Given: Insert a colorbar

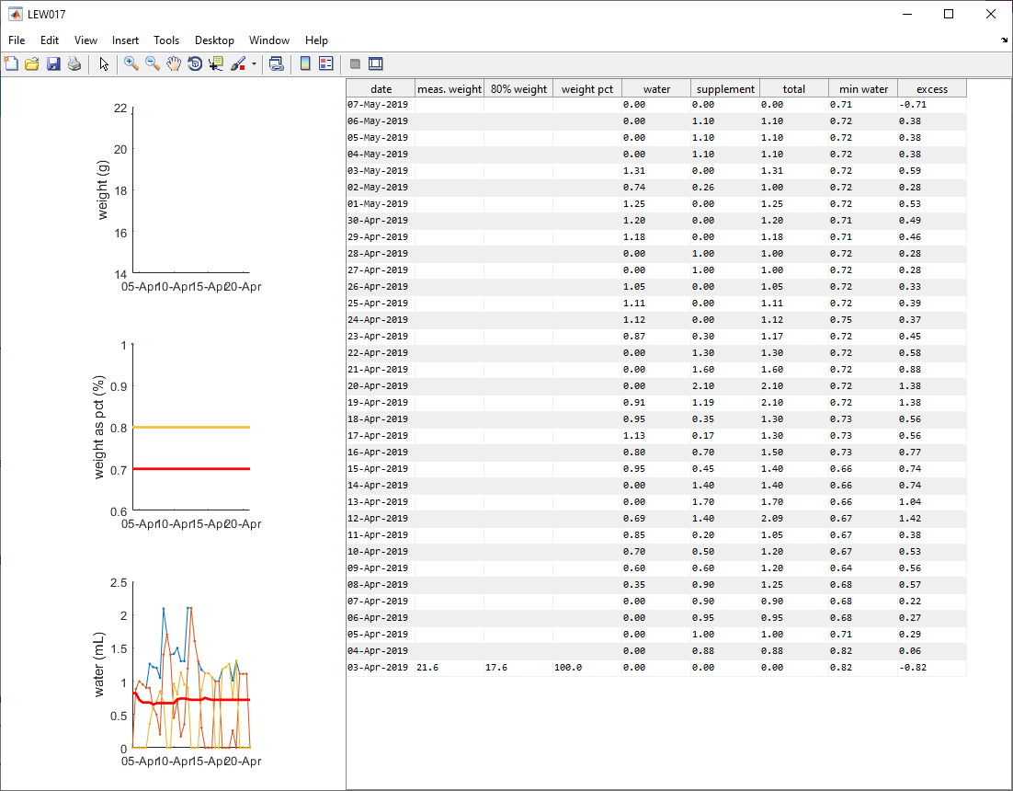Looking at the screenshot, I should pos(304,63).
